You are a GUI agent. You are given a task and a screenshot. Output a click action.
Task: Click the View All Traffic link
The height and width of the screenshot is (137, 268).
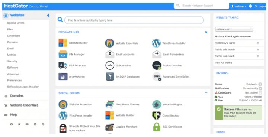pos(223,63)
